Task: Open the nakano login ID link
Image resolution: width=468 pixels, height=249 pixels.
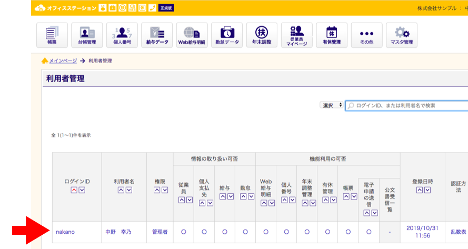Action: (65, 232)
